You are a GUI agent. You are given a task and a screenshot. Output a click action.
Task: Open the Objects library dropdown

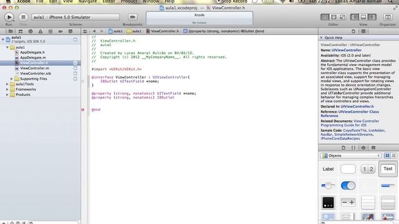point(351,156)
